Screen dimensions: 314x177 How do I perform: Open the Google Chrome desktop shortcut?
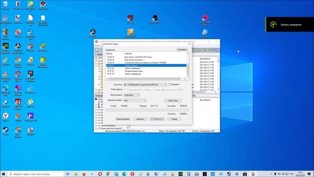(18, 62)
